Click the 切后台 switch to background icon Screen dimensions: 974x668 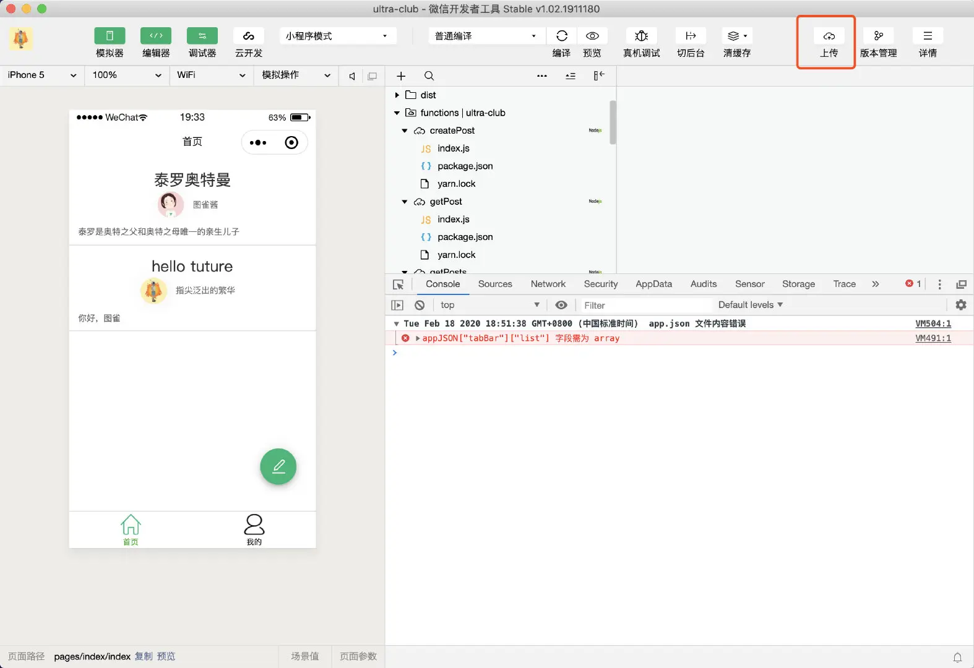point(691,36)
